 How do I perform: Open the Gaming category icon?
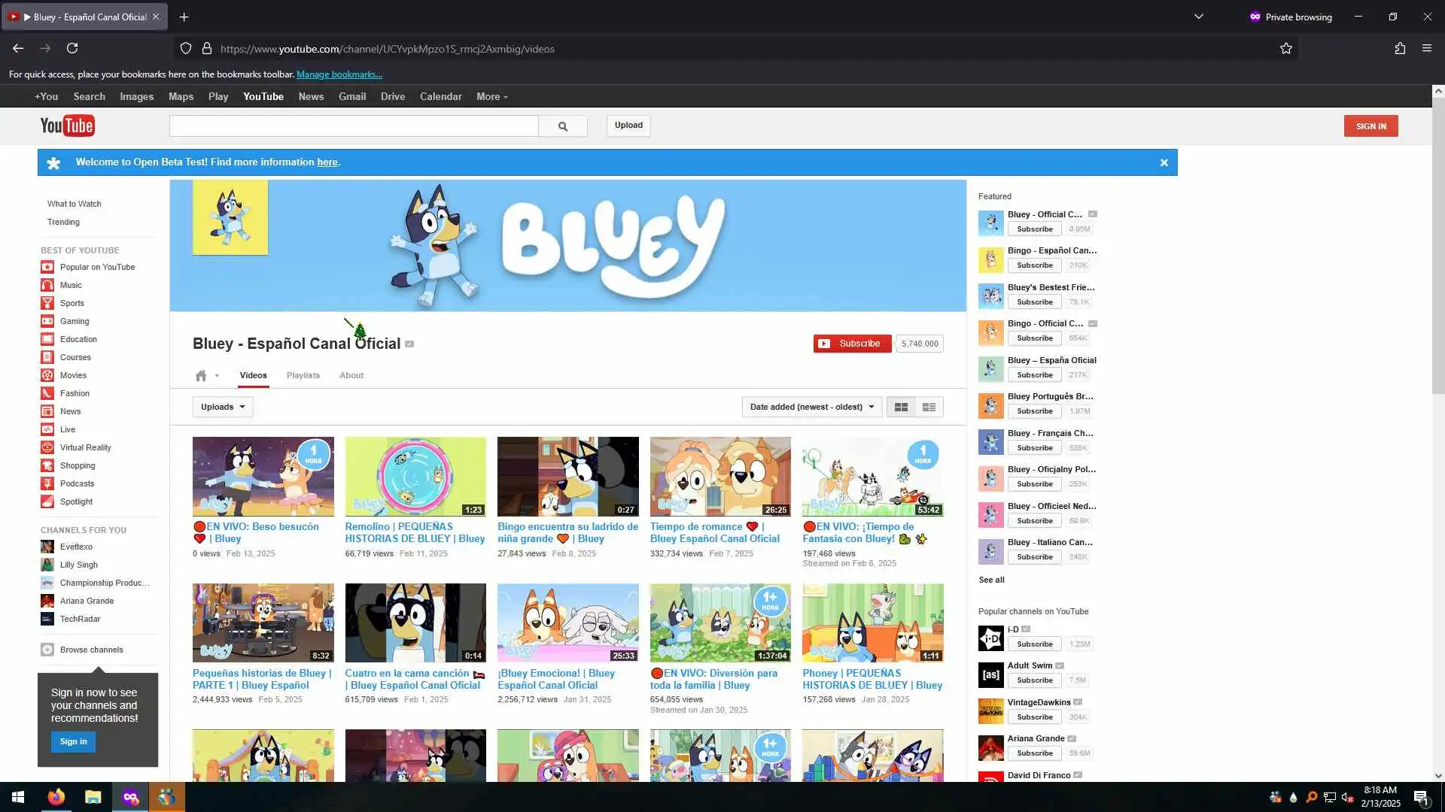(x=47, y=321)
